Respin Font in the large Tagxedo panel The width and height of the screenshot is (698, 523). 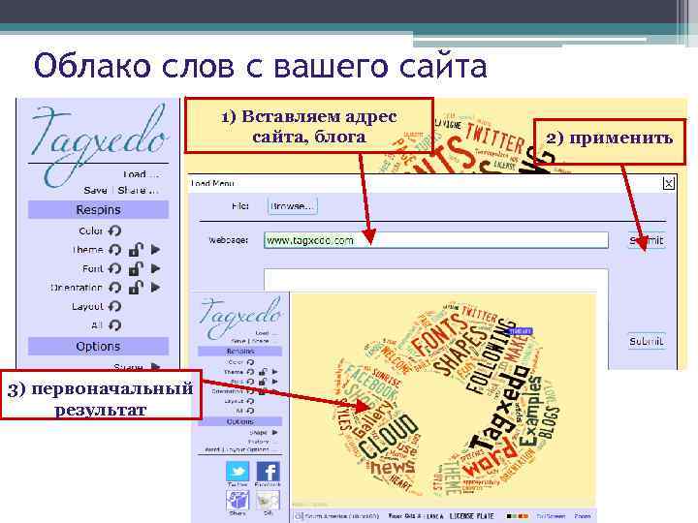coord(114,268)
